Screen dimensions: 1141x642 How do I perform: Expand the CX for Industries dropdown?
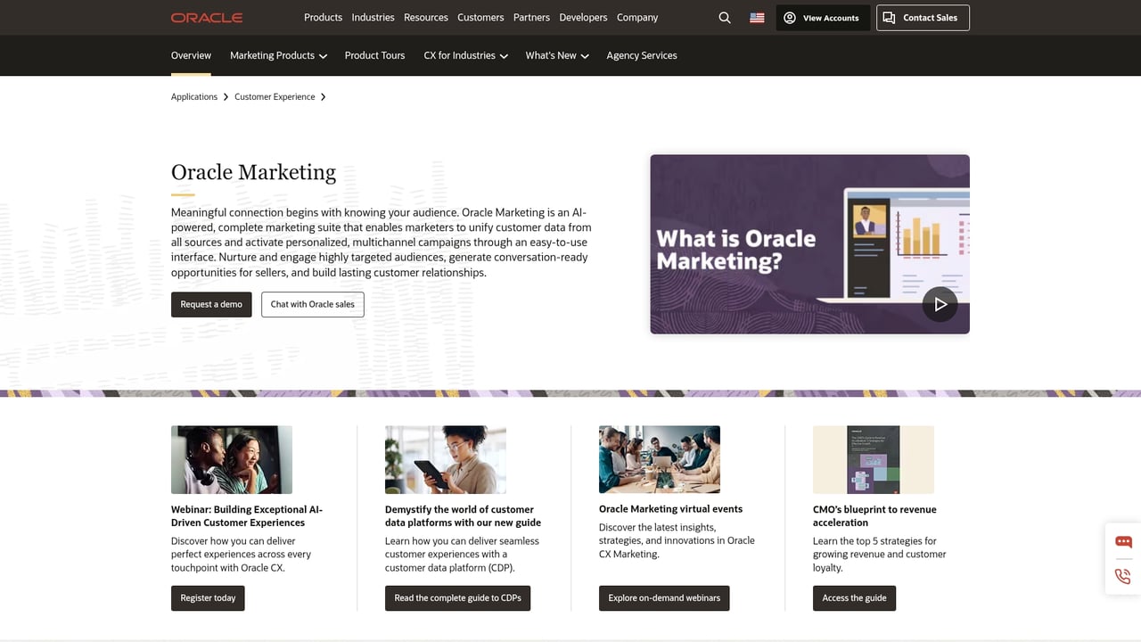[x=465, y=55]
